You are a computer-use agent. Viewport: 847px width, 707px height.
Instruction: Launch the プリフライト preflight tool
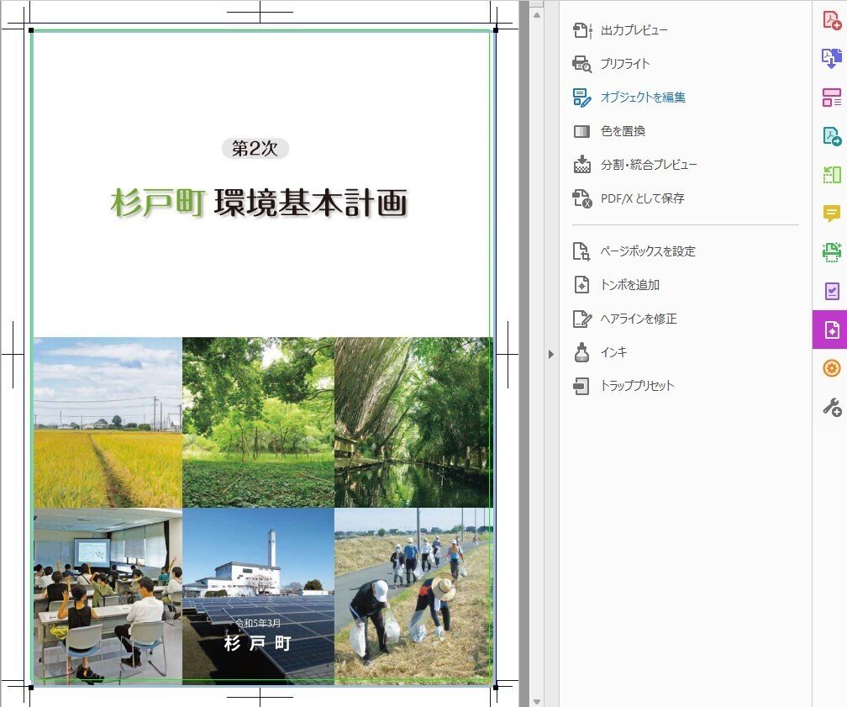611,63
